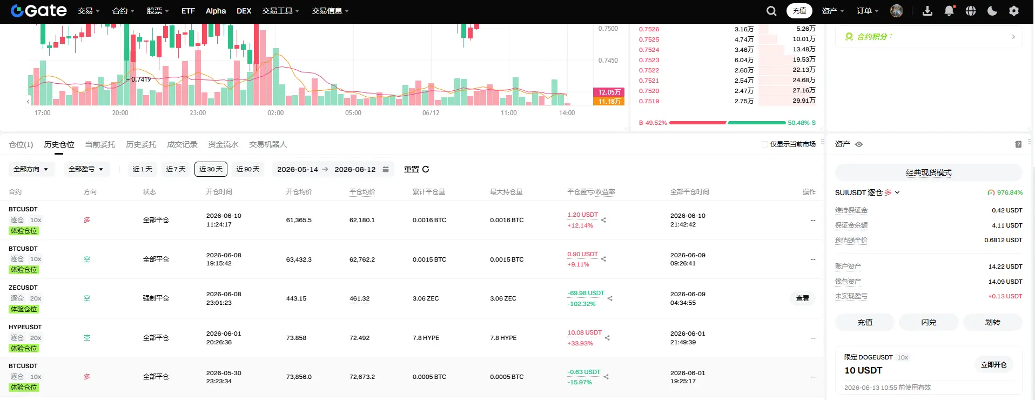1035x400 pixels.
Task: Click the 0.7526 order book price
Action: point(649,29)
